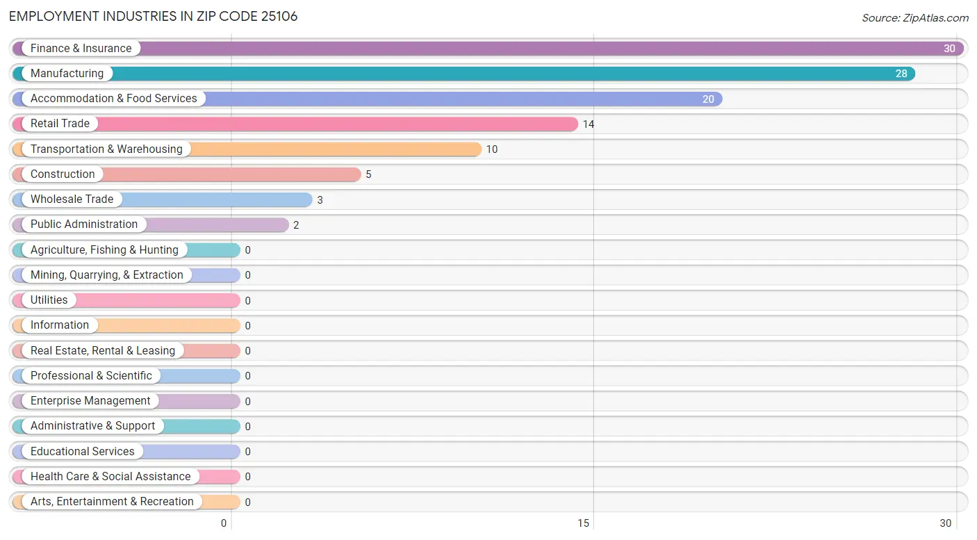This screenshot has width=977, height=540.
Task: Click the value 28 on Manufacturing bar
Action: (901, 74)
